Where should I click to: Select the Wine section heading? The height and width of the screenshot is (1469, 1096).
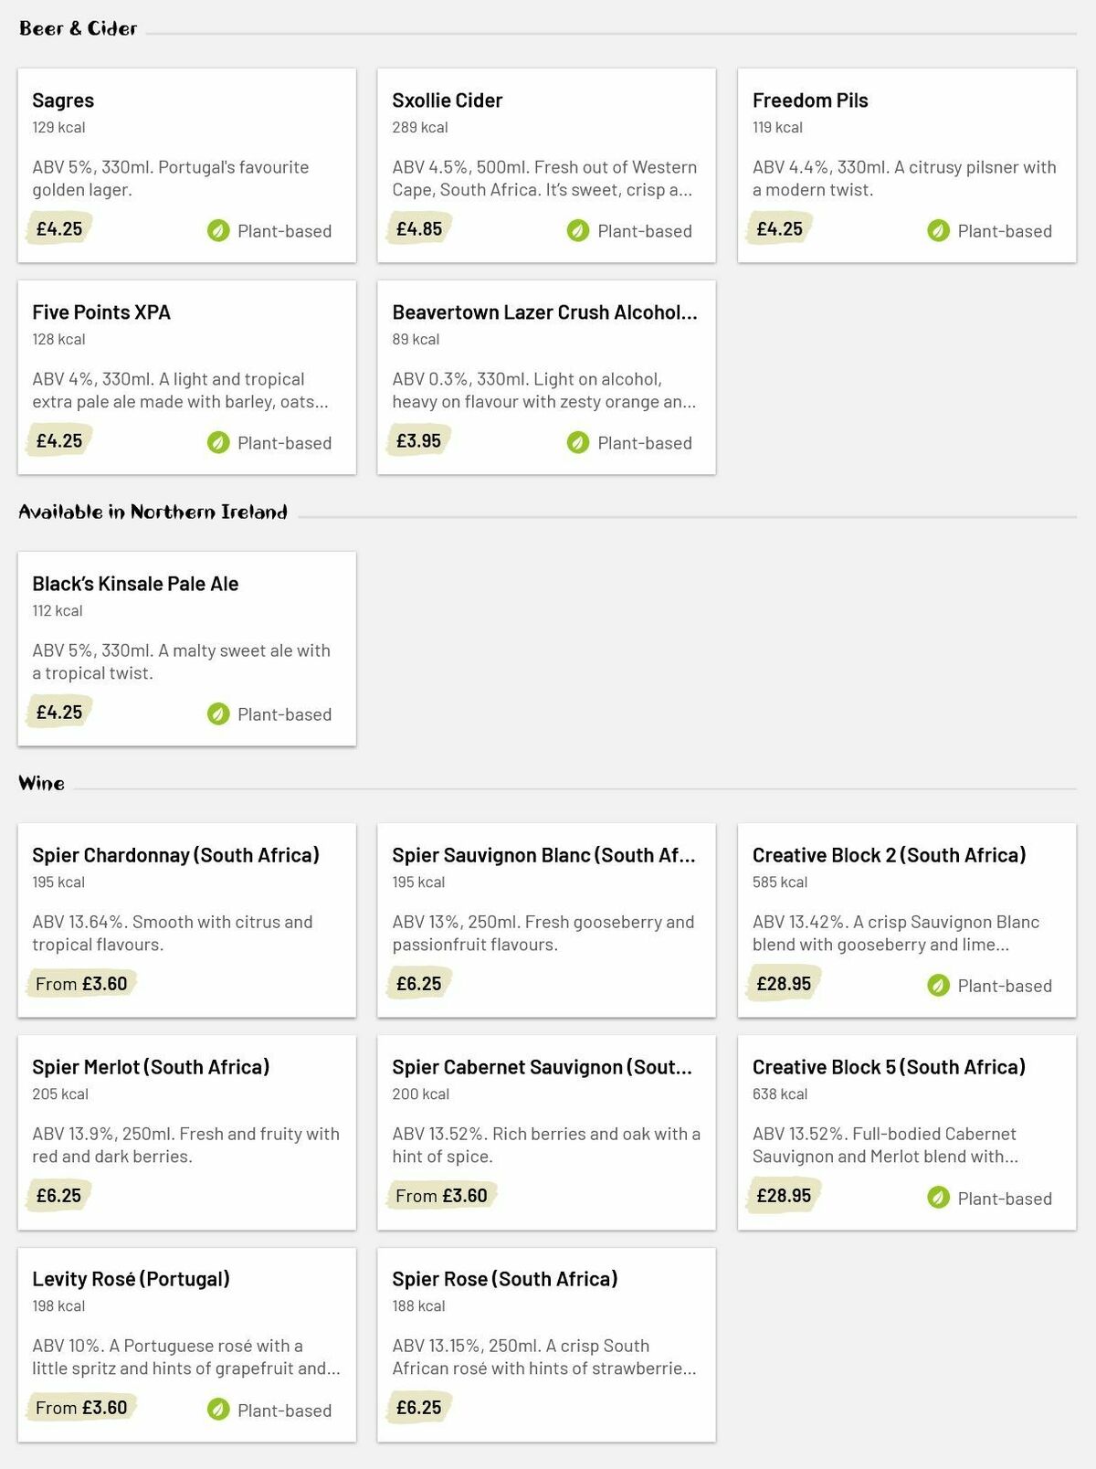pyautogui.click(x=40, y=782)
